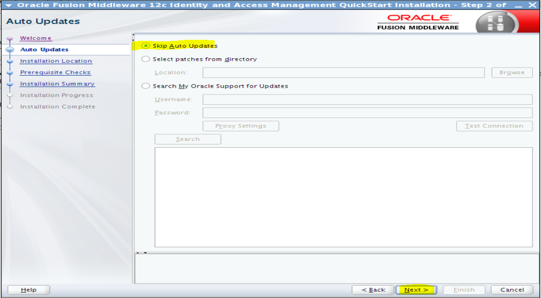Enable Search My Oracle Support for Updates
The width and height of the screenshot is (541, 298).
click(145, 86)
